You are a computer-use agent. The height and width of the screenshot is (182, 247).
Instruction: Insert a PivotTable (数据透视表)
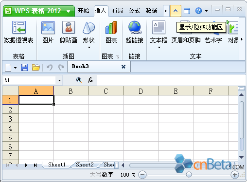point(19,32)
